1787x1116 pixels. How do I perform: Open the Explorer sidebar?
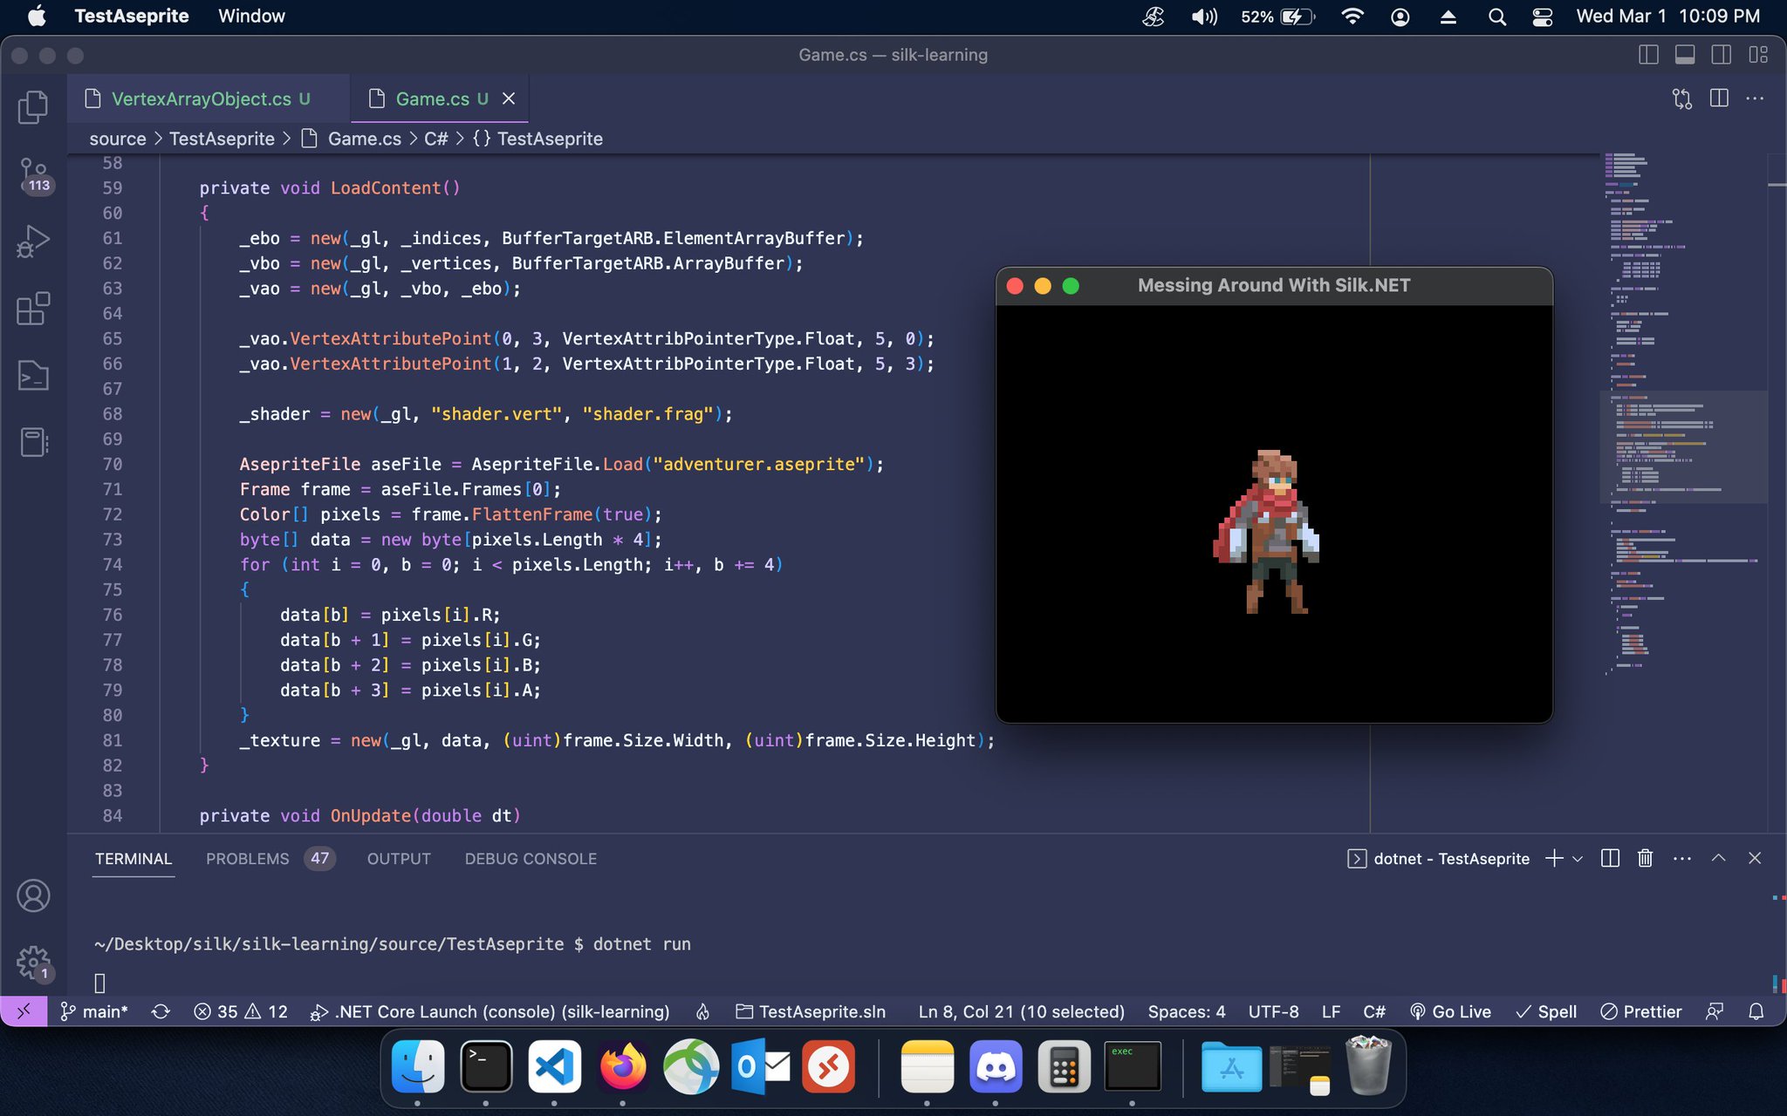33,106
